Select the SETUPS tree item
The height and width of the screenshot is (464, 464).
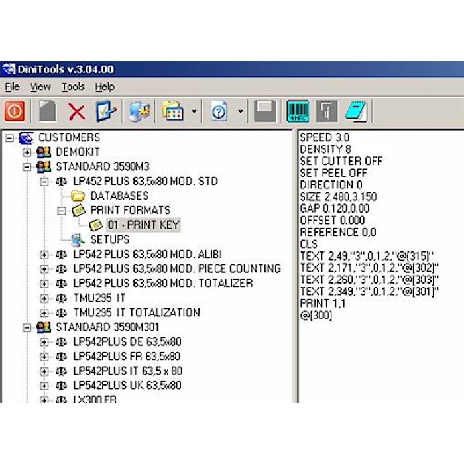tap(109, 239)
